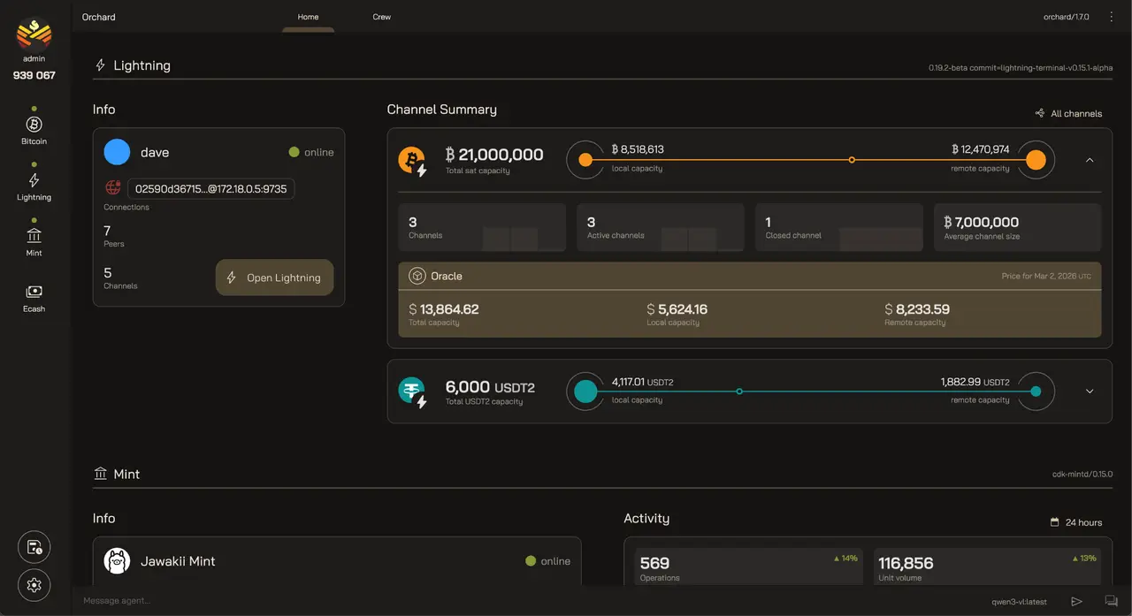Click the 6,000 USDT2 total capacity

(x=490, y=387)
